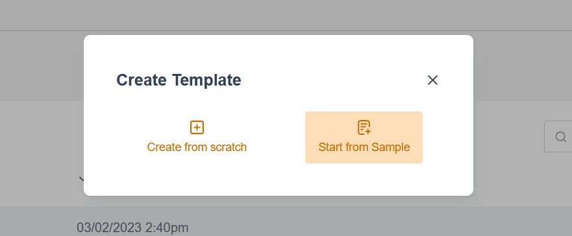The image size is (572, 236).
Task: Click the word "Sample" in the Start from Sample option
Action: (390, 147)
